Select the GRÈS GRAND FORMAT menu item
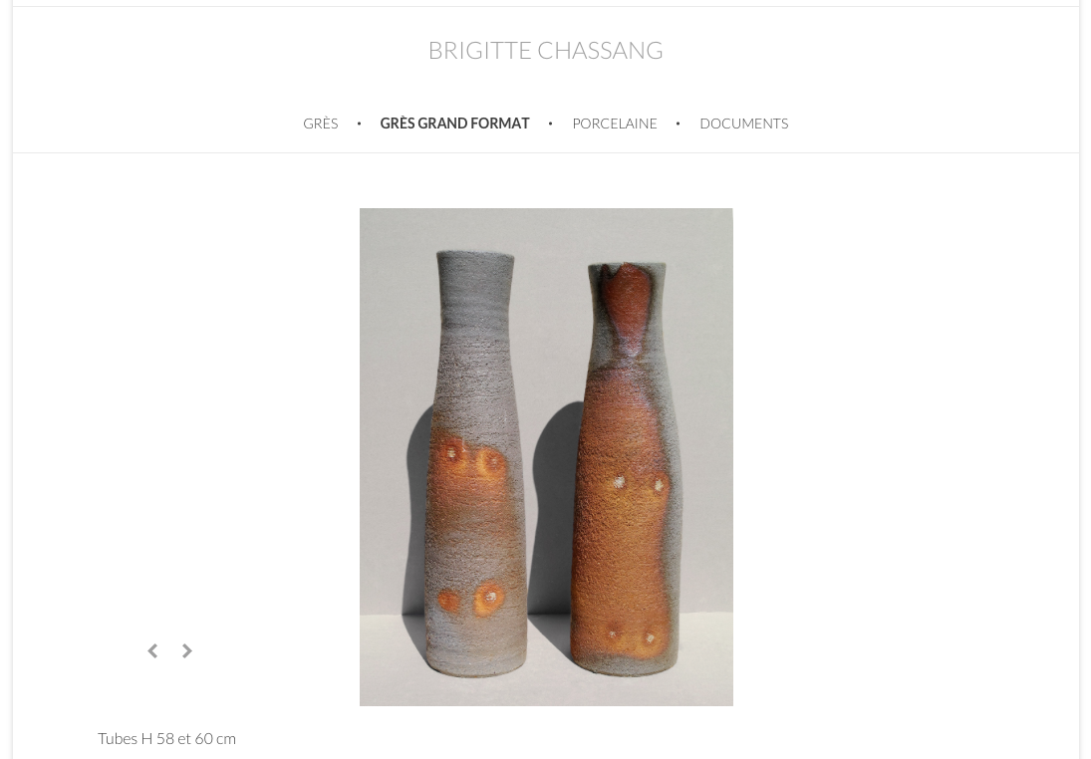1091x759 pixels. pos(455,124)
